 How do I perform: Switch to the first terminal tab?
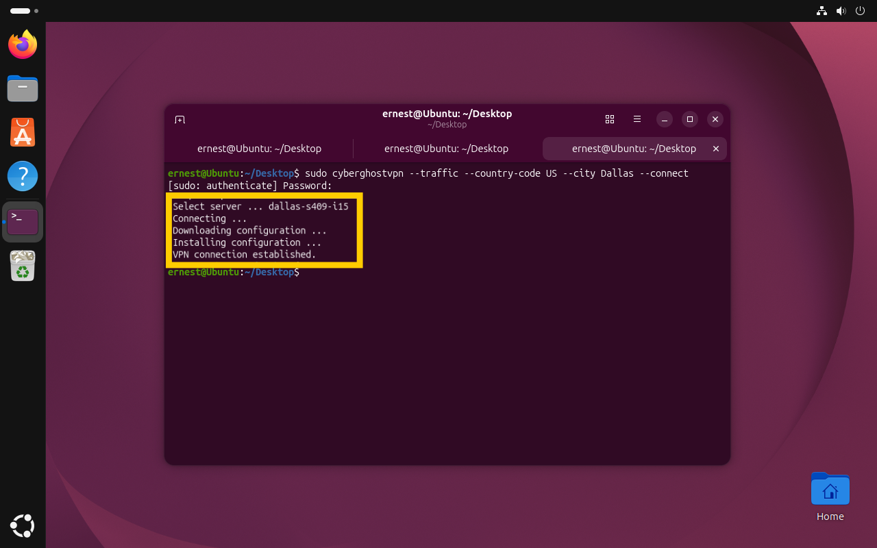tap(259, 149)
